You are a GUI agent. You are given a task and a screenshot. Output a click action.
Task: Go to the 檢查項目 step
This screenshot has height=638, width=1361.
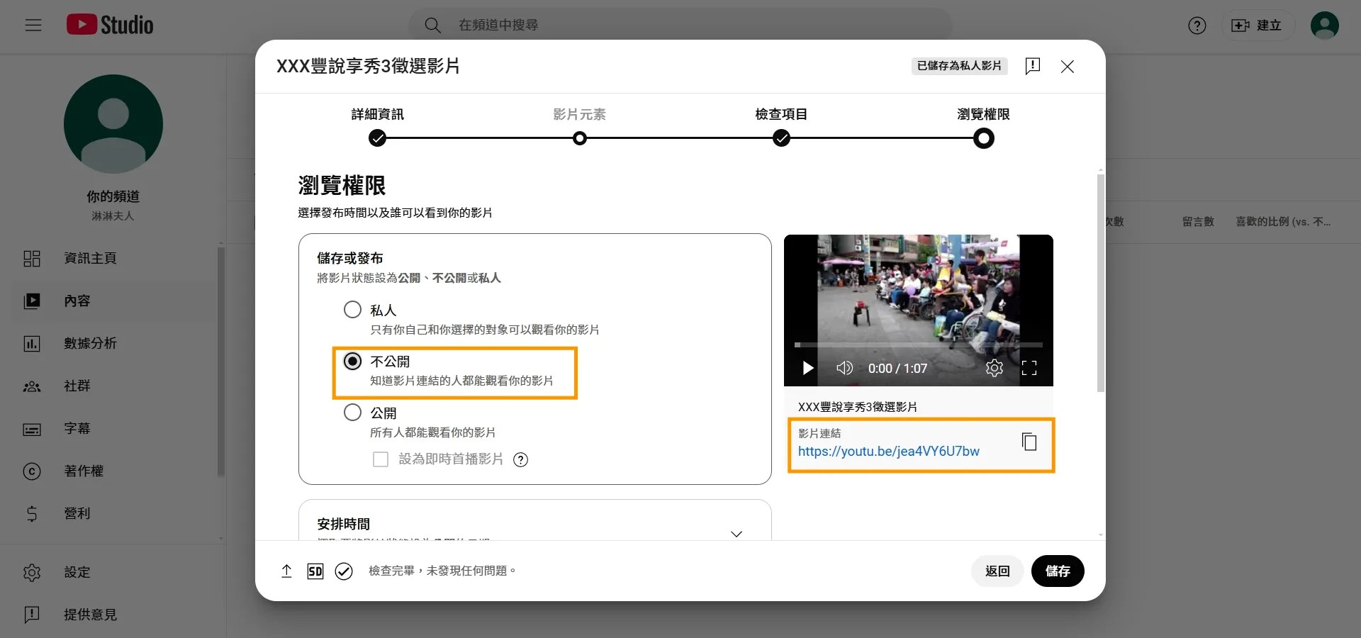coord(781,126)
